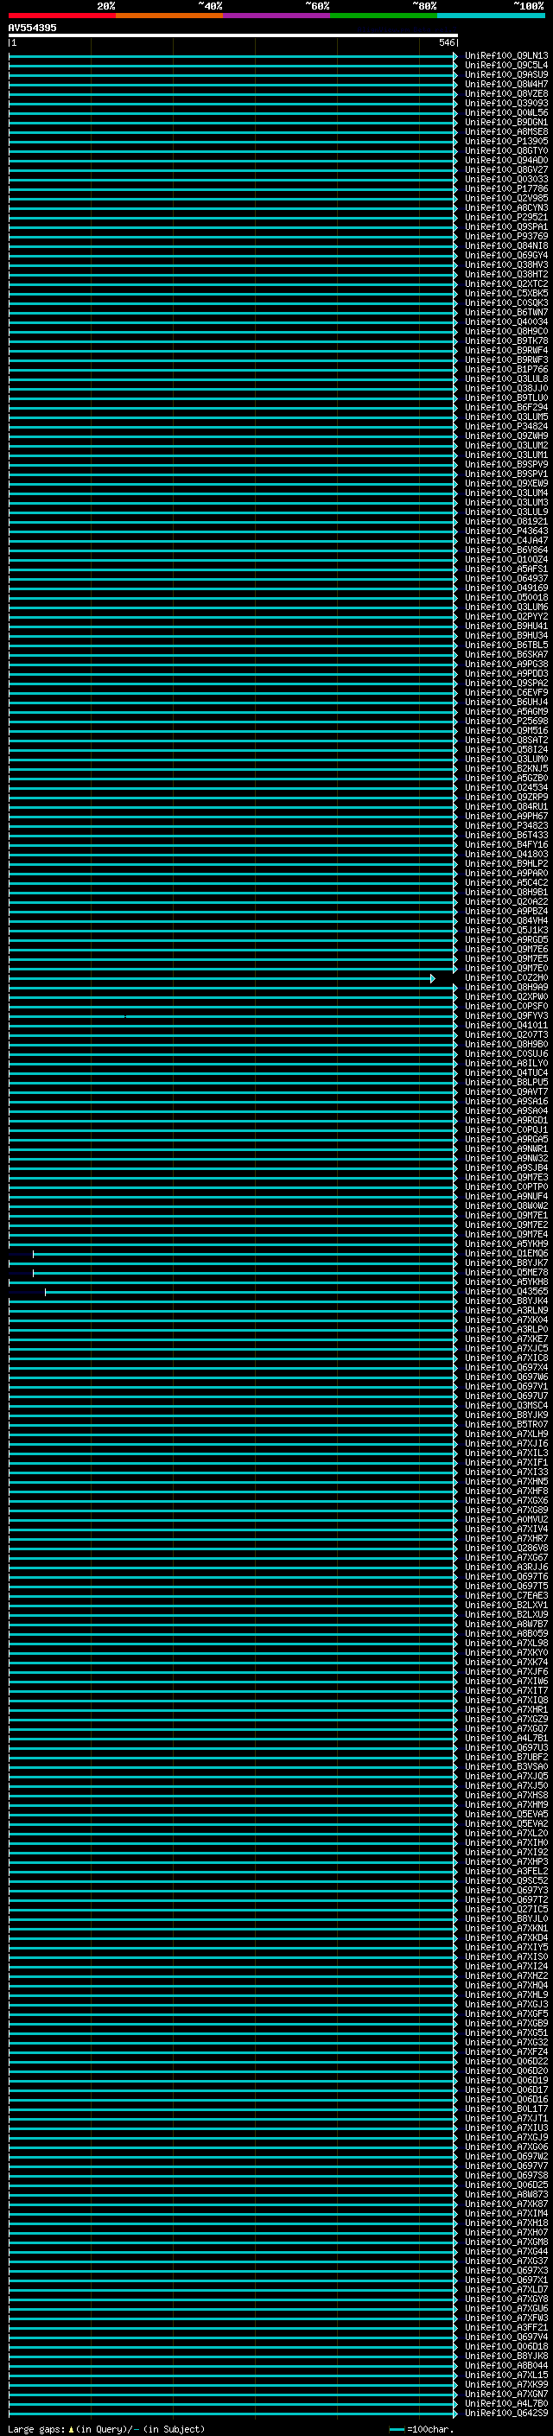Select the UniRef100_B3VSA0 label
This screenshot has width=553, height=2436.
(x=506, y=1766)
